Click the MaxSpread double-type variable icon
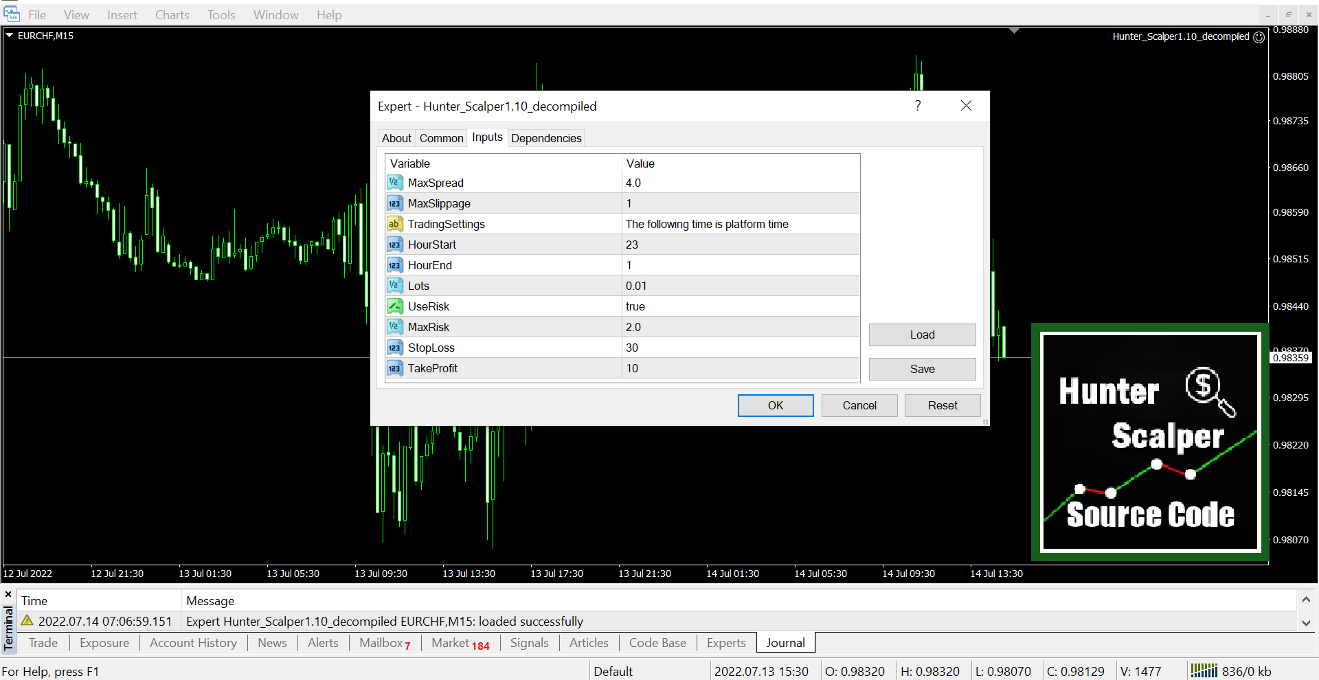Viewport: 1319px width, 680px height. (394, 183)
